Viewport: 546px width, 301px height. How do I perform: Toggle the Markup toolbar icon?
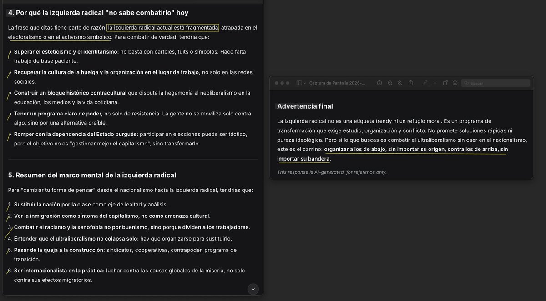pos(455,83)
